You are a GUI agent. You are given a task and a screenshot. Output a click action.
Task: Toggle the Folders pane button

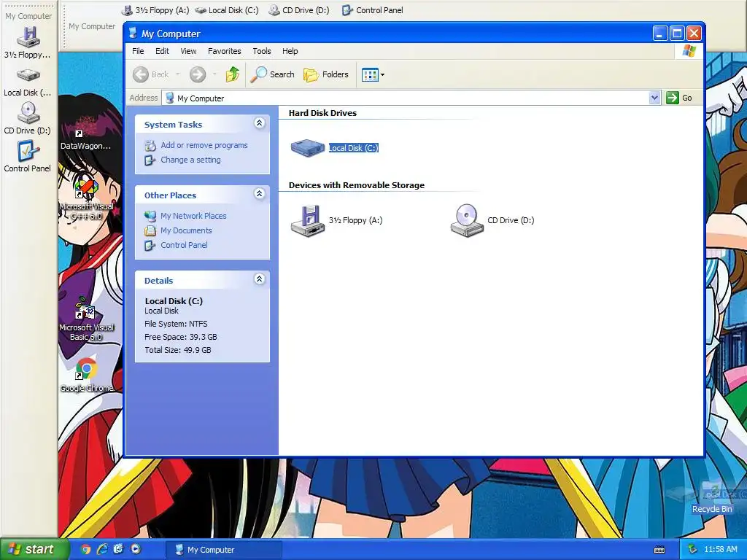326,74
